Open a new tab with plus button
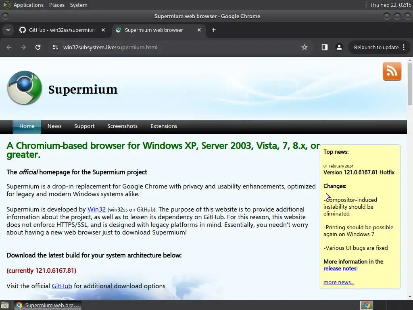This screenshot has width=413, height=310. (x=214, y=30)
